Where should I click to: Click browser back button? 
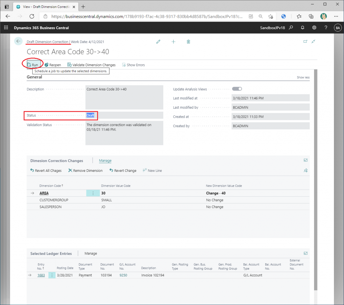[x=8, y=16]
